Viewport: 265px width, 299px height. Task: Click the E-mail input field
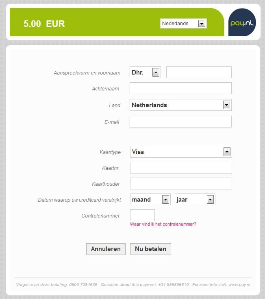coord(180,121)
